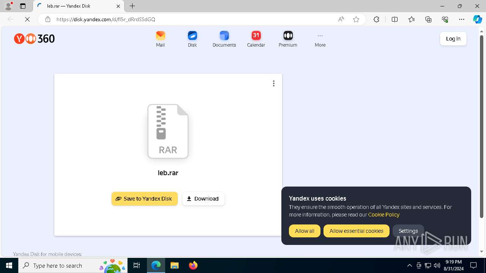
Task: Open the three-dot file options menu
Action: point(273,83)
